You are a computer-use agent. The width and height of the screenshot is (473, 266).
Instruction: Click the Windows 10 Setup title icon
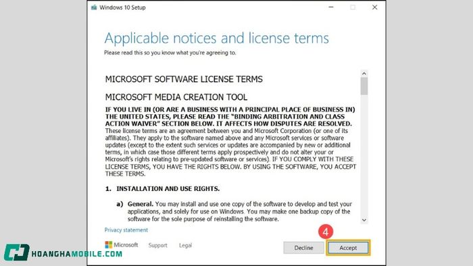click(x=94, y=7)
